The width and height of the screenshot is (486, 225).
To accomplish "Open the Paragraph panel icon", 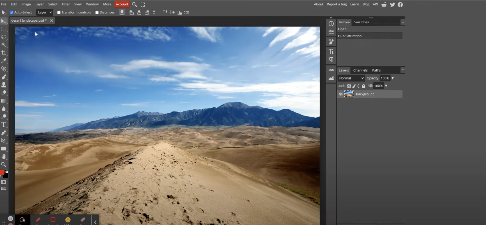I will (x=331, y=60).
